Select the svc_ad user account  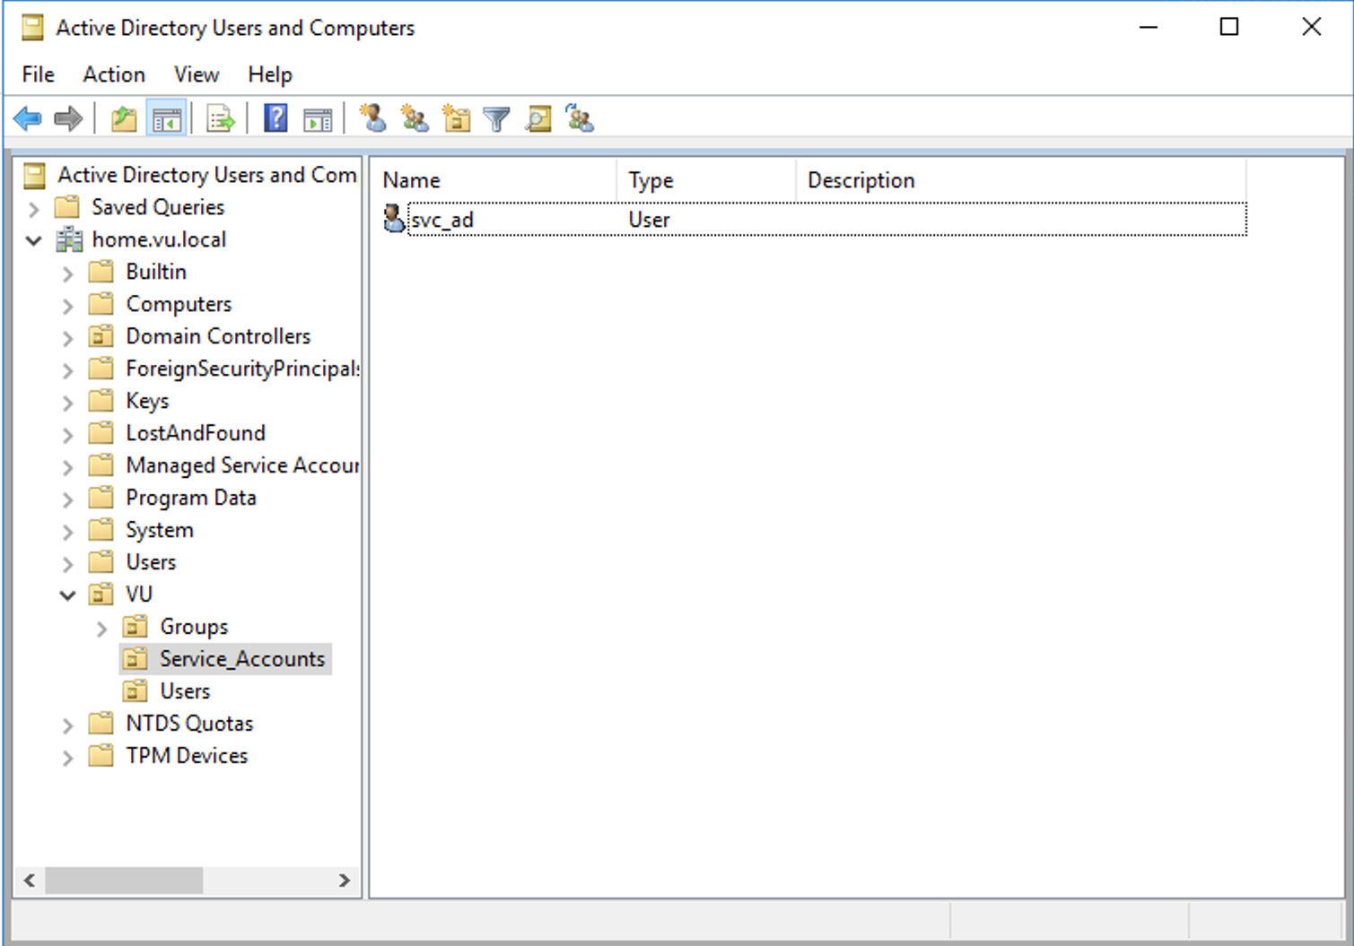(442, 220)
